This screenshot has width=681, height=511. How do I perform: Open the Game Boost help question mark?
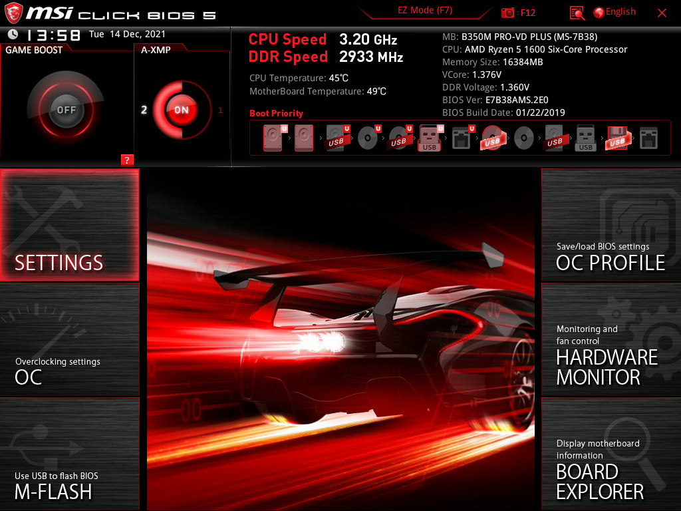(127, 160)
